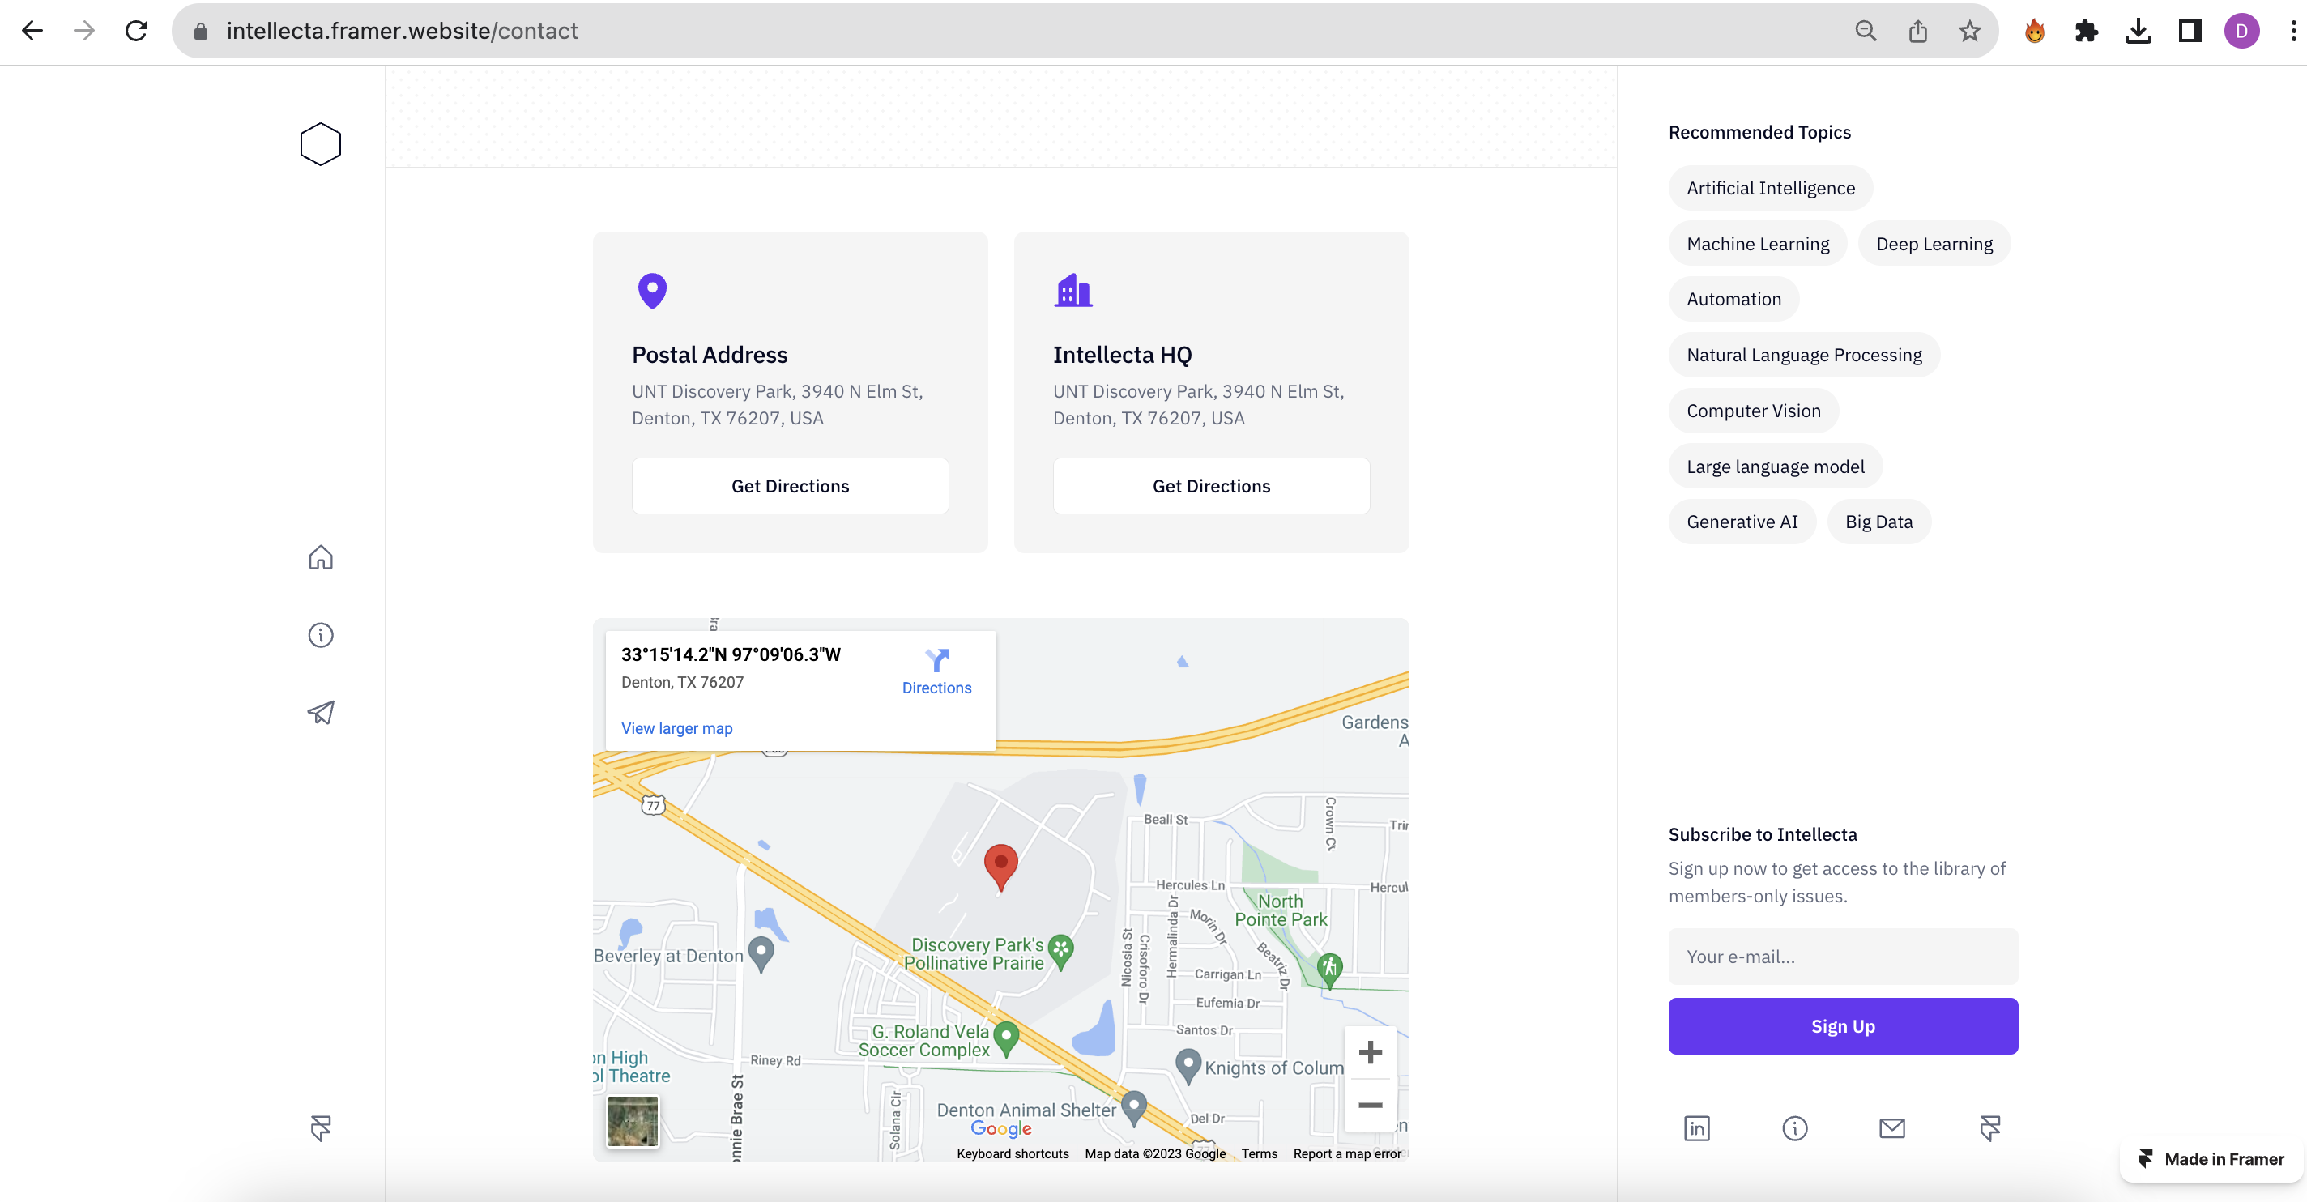Click the home icon in left sidebar

pyautogui.click(x=321, y=557)
